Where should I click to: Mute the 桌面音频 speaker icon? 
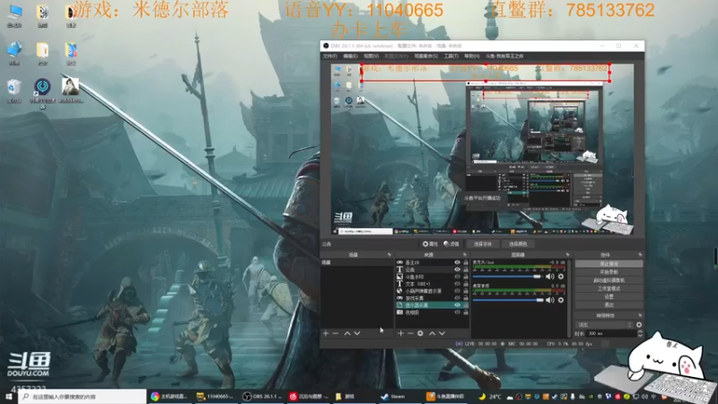[550, 300]
